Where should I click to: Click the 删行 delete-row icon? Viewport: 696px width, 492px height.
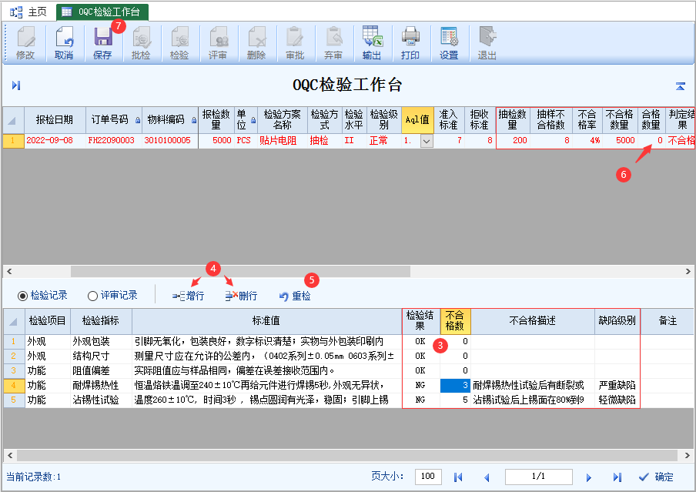click(x=241, y=296)
